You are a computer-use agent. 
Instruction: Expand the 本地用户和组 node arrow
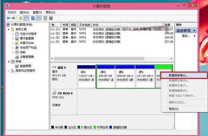point(13,48)
